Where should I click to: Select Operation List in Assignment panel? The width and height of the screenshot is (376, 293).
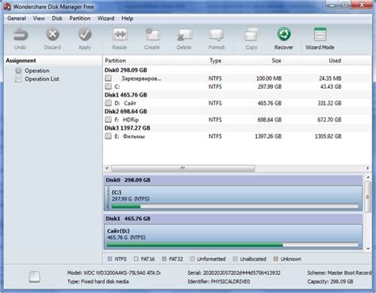[x=42, y=79]
